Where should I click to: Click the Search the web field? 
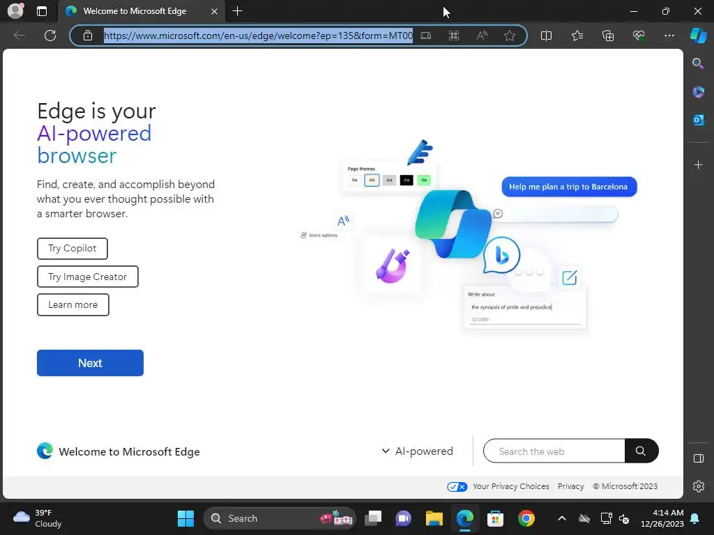[554, 451]
